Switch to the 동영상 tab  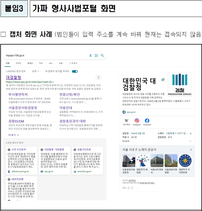coord(30,63)
